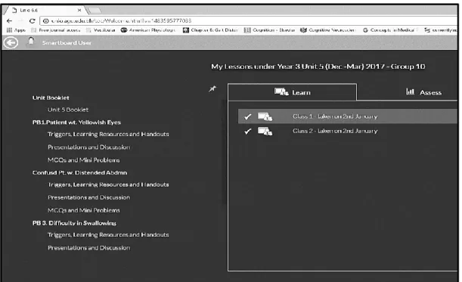Open the Cognition - Elsevier bookmark

coord(270,30)
